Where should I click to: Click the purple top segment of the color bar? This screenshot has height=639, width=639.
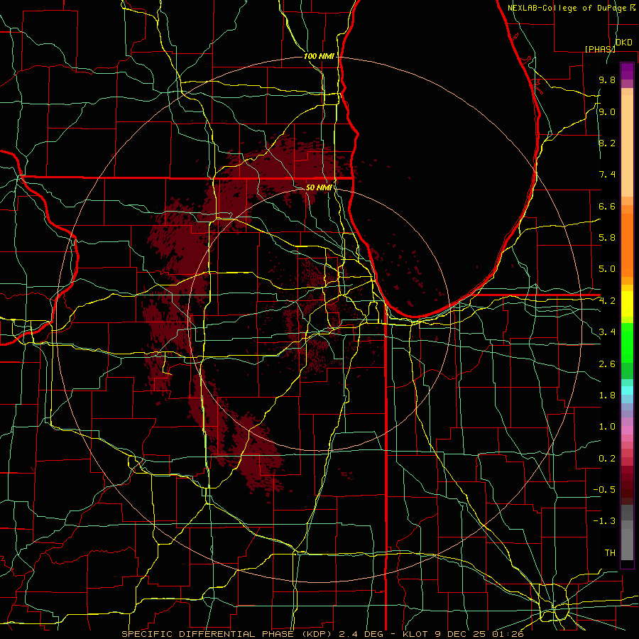627,71
